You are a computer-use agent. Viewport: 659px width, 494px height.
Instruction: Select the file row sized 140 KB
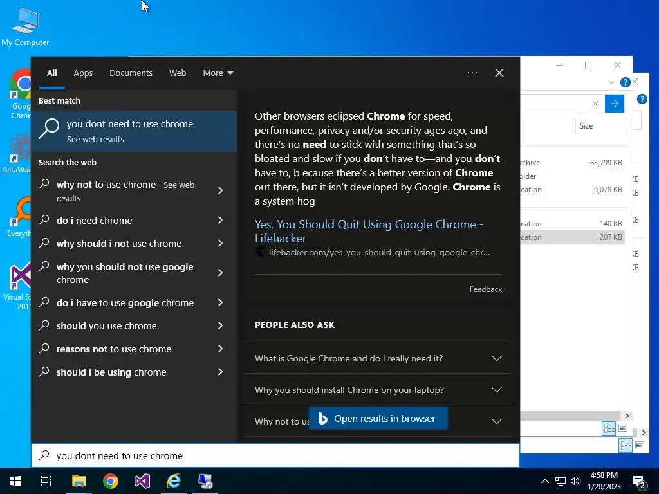click(x=572, y=223)
